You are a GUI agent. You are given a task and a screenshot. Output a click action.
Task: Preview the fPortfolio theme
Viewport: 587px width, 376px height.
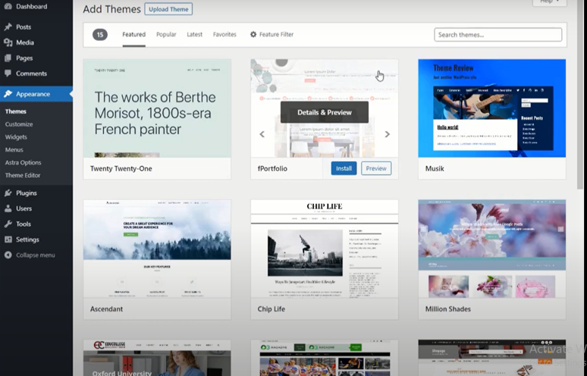pyautogui.click(x=376, y=168)
